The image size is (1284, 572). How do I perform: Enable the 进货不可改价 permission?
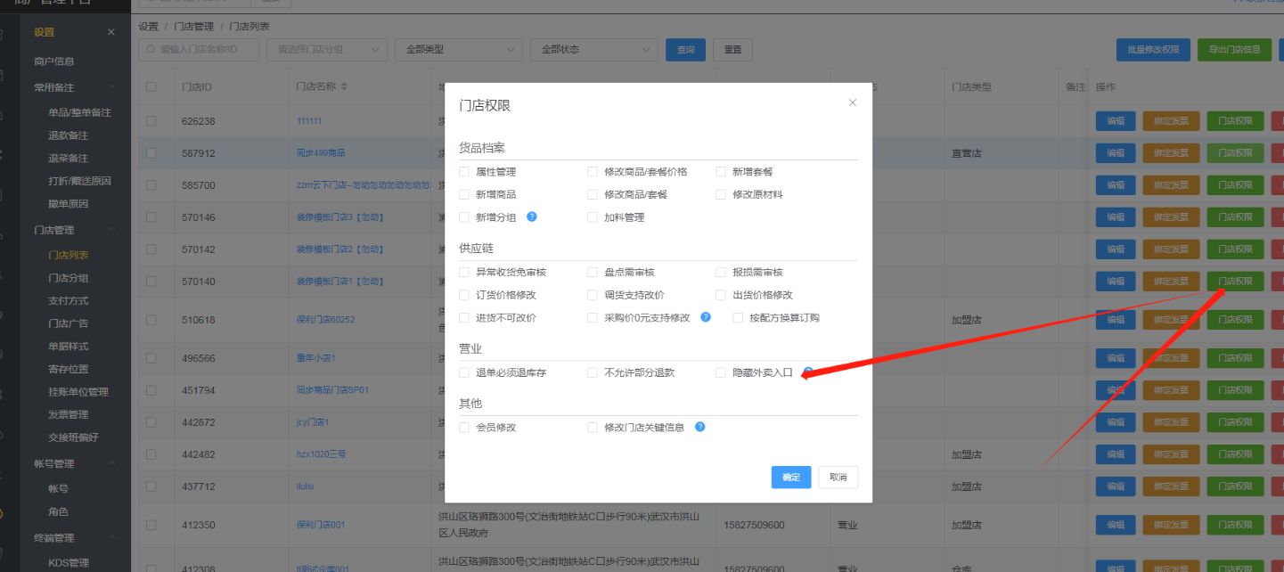point(463,317)
